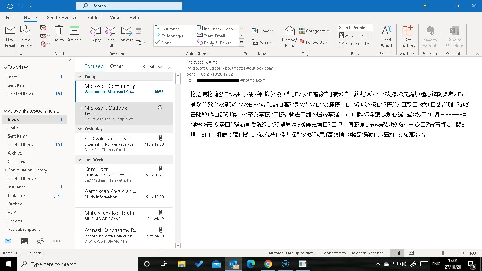The width and height of the screenshot is (482, 271).
Task: Expand the Quick Steps gallery
Action: pyautogui.click(x=242, y=43)
